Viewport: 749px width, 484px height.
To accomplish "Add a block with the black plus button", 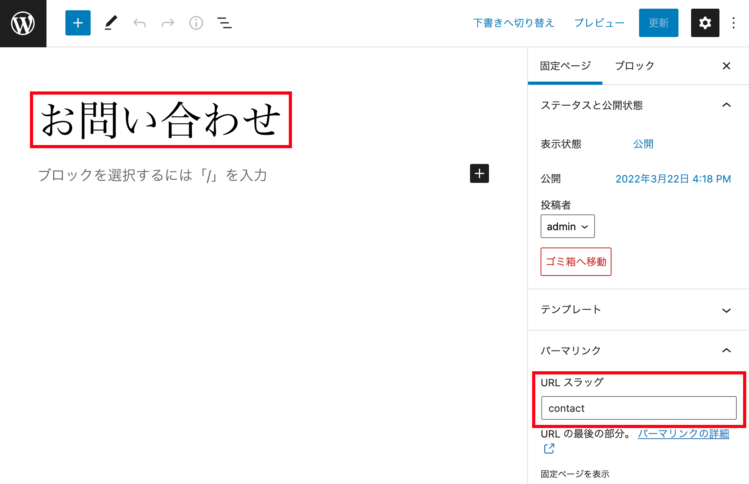I will (x=480, y=173).
